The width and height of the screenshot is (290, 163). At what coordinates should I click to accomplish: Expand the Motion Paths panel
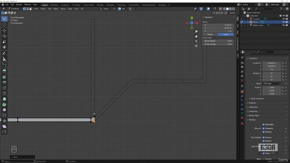254,115
